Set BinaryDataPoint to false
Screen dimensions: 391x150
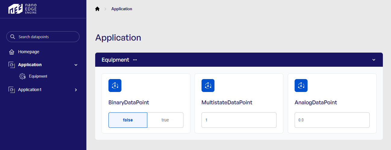(128, 120)
